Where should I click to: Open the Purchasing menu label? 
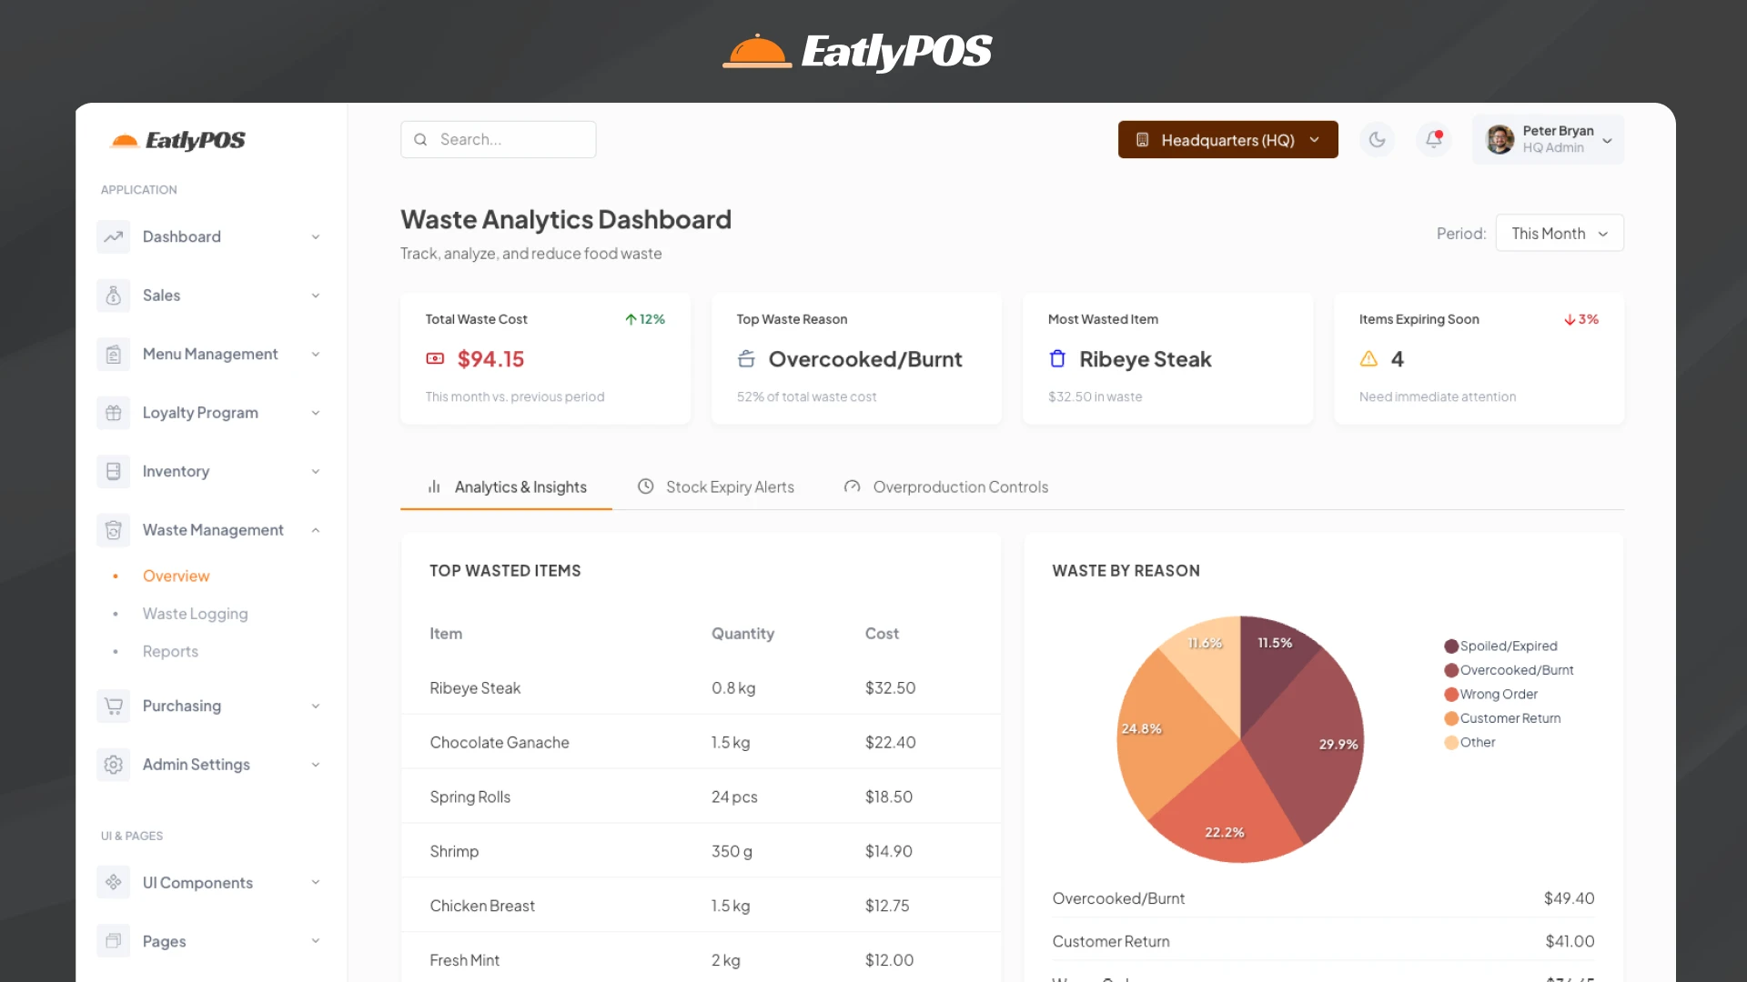click(182, 706)
